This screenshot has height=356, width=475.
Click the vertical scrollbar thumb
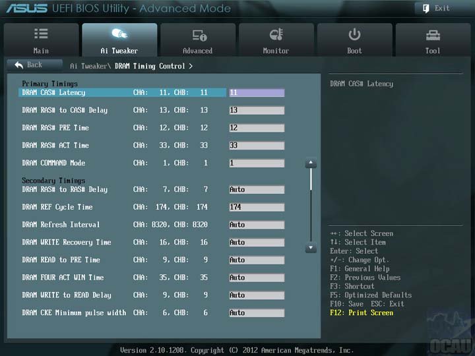coord(311,179)
